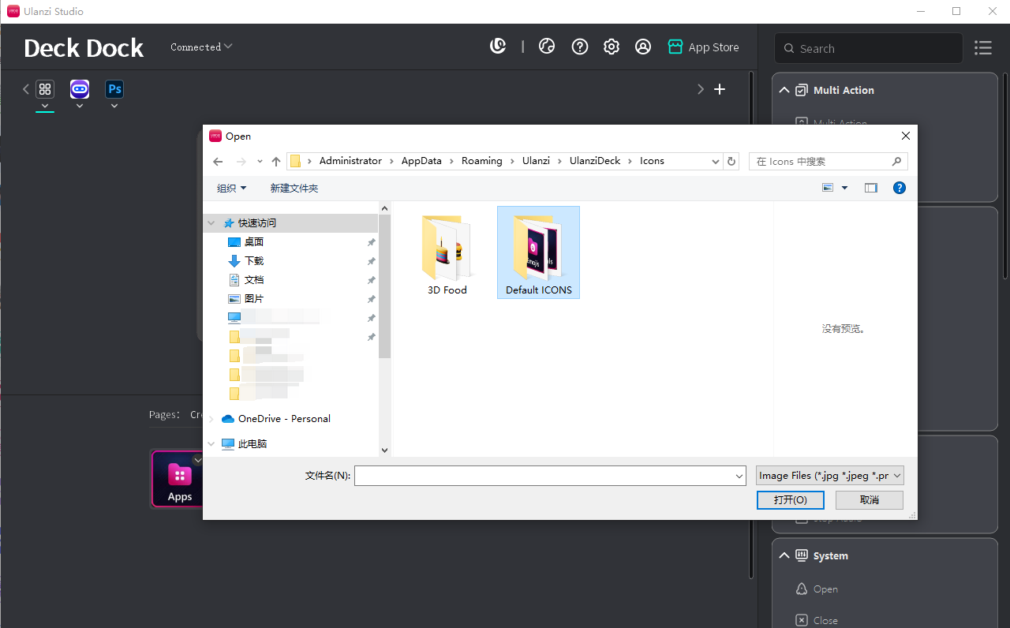Open the App Store icon

[x=675, y=47]
